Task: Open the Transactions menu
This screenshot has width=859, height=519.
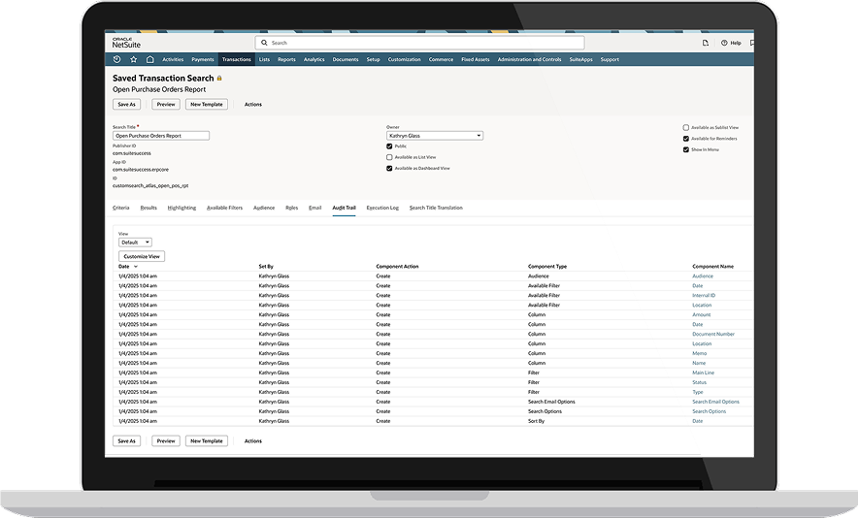Action: coord(236,59)
